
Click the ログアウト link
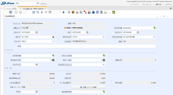click(168, 4)
